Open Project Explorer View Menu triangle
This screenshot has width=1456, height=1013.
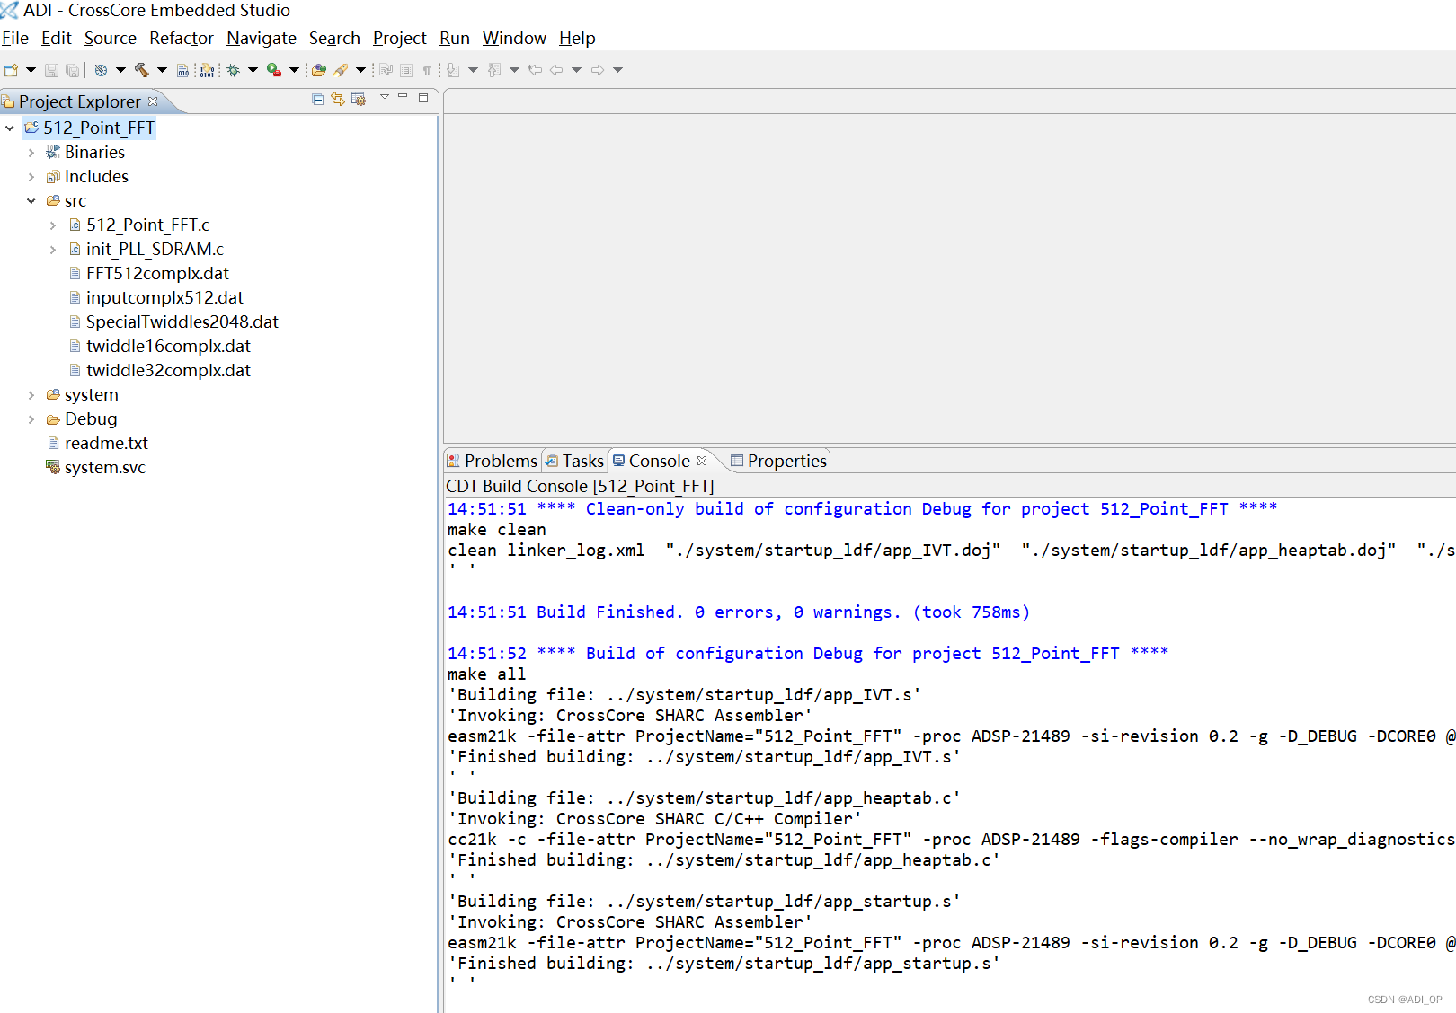point(385,97)
